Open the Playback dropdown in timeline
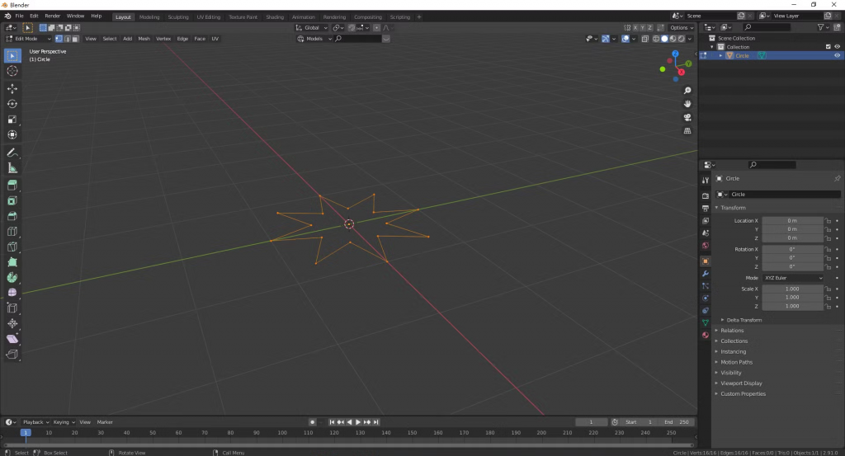Image resolution: width=845 pixels, height=456 pixels. 36,422
